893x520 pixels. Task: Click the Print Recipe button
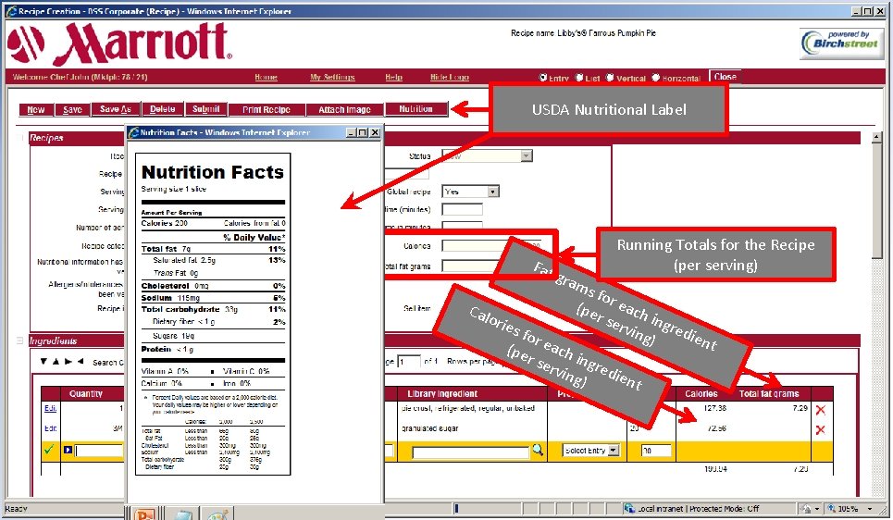[266, 109]
